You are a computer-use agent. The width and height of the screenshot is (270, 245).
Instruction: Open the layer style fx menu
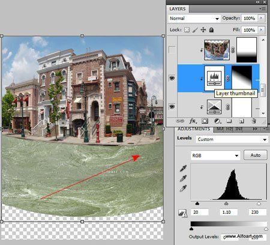193,121
